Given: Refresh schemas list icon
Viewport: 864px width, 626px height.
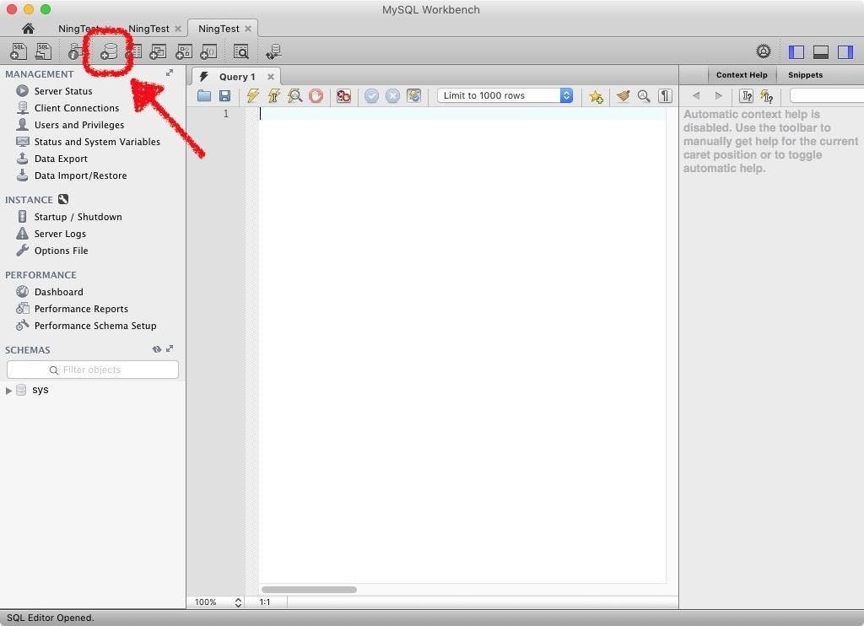Looking at the screenshot, I should pos(156,348).
